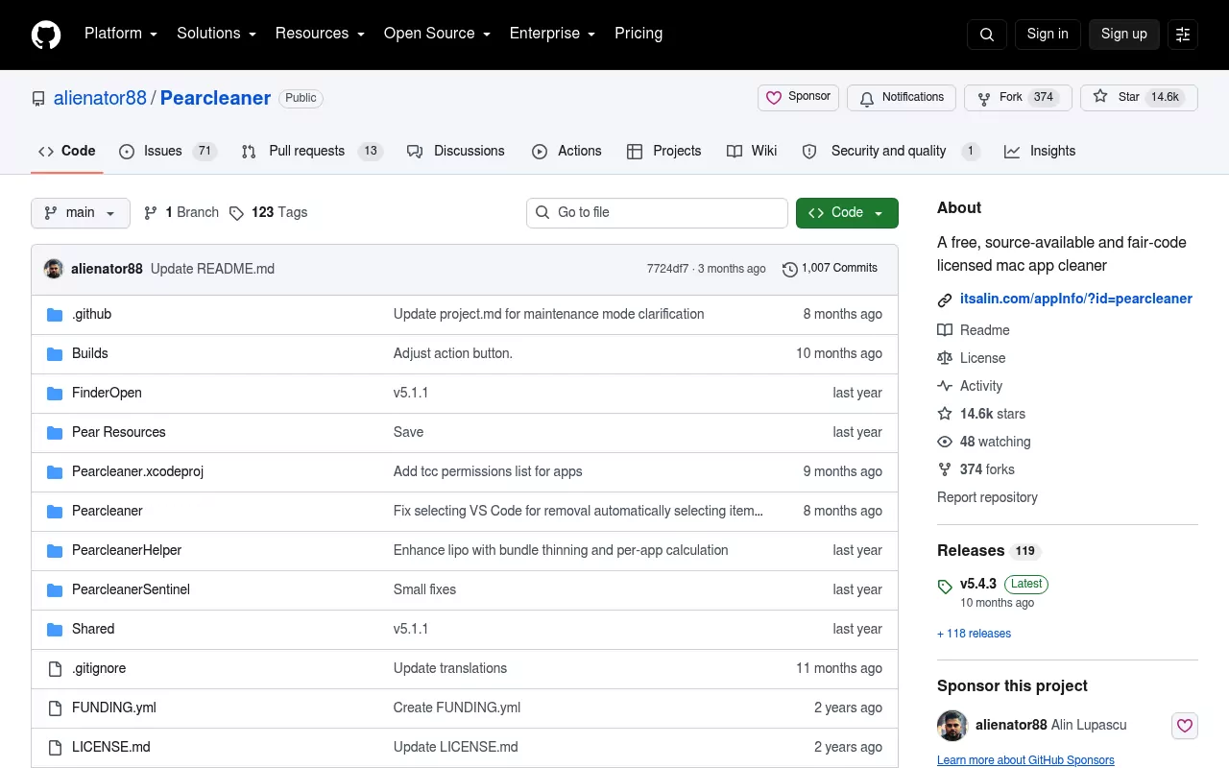The image size is (1229, 768).
Task: Switch to the Pull requests tab
Action: click(312, 152)
